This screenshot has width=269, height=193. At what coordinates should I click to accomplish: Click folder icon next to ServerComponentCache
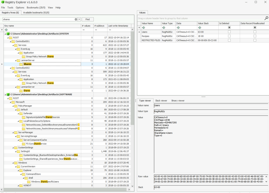point(21,140)
